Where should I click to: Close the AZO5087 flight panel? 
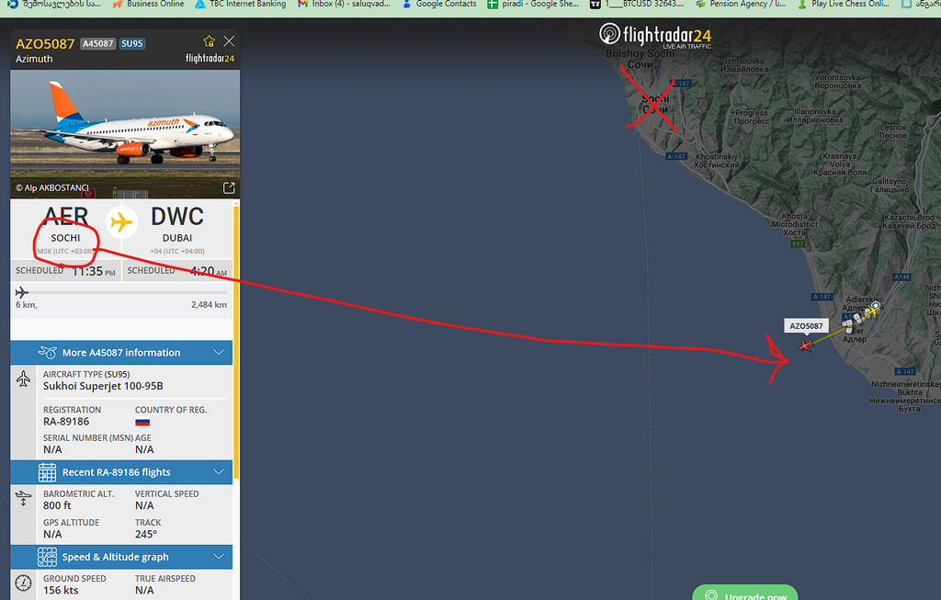click(x=229, y=41)
